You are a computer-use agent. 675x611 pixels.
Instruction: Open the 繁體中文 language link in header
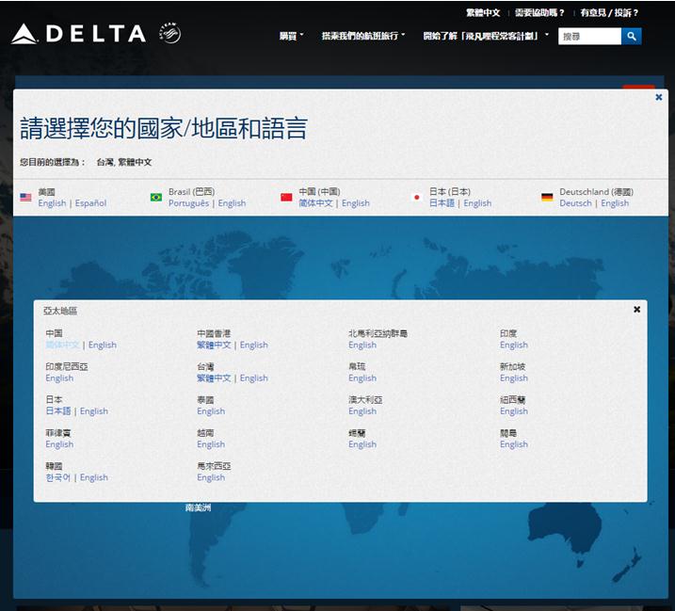(x=482, y=13)
